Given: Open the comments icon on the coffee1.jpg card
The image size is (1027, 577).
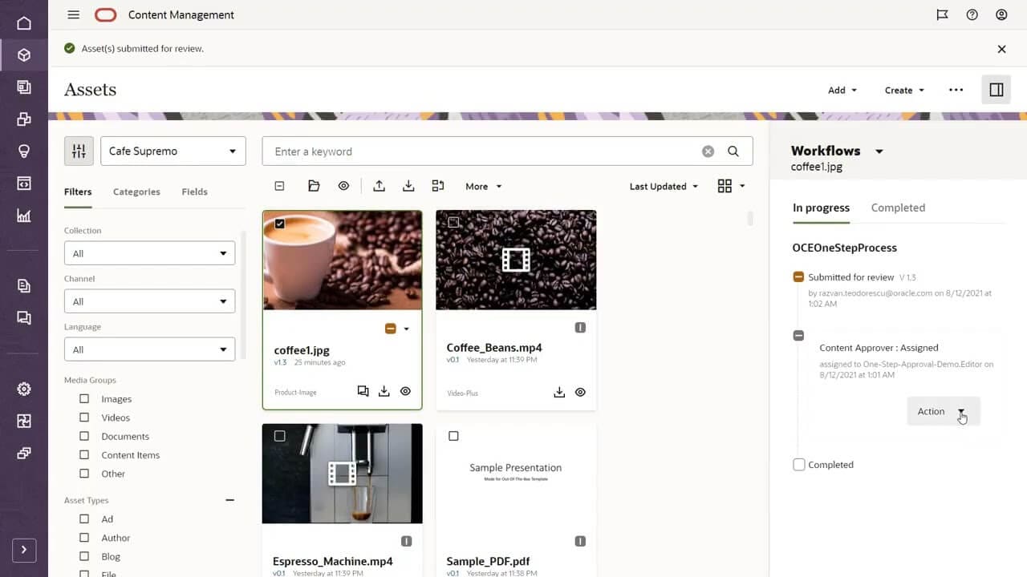Looking at the screenshot, I should [363, 391].
